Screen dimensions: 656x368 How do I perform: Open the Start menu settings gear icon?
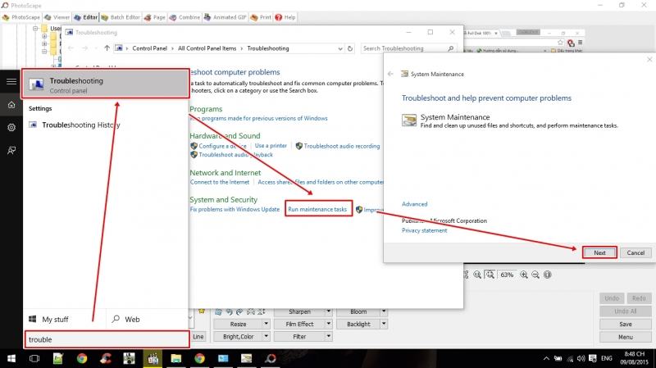(x=11, y=128)
